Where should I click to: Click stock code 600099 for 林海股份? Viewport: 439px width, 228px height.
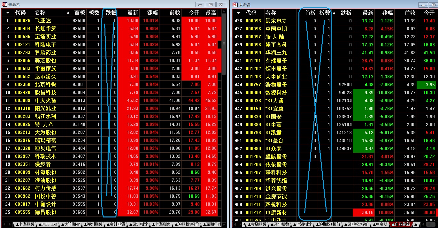click(23, 172)
